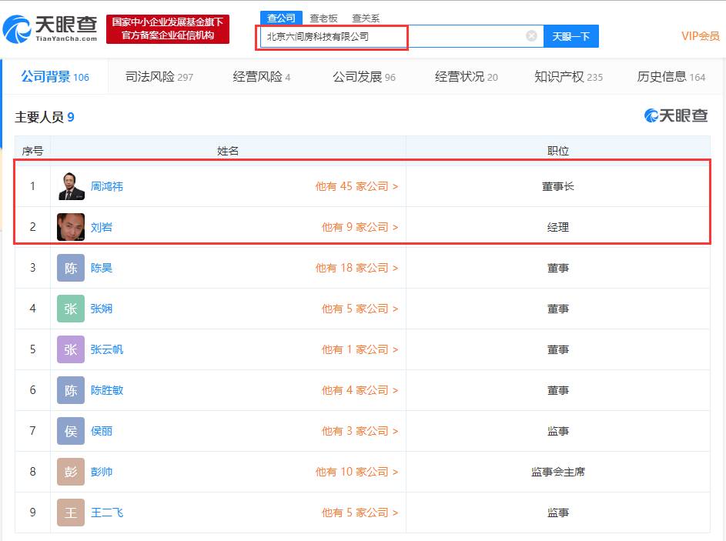Open 张娴 name link
Viewport: 726px width, 541px height.
tap(102, 309)
